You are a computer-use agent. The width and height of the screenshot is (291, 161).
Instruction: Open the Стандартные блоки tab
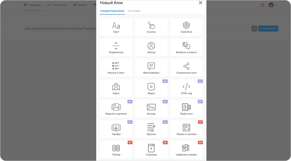click(x=112, y=11)
